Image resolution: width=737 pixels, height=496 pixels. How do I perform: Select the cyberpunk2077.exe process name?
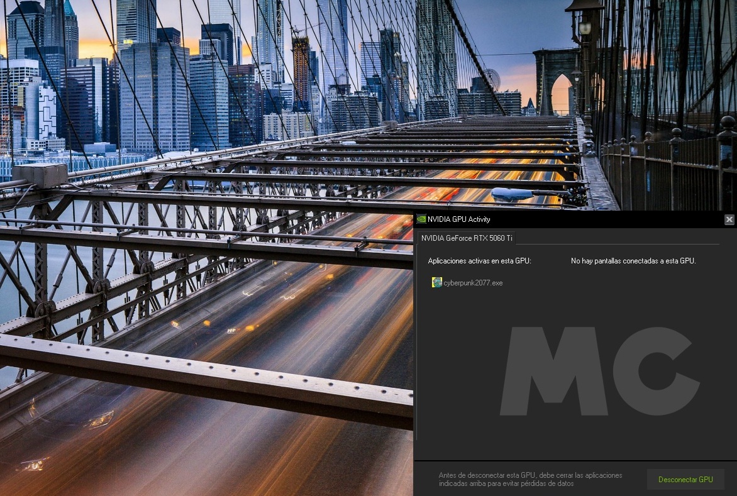point(473,283)
